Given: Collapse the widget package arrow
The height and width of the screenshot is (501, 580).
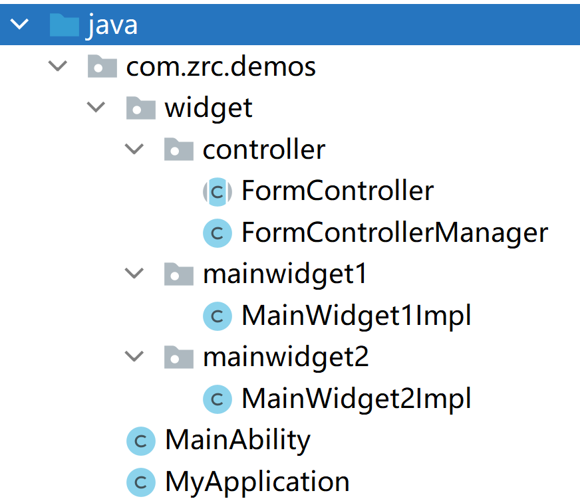Looking at the screenshot, I should 97,108.
